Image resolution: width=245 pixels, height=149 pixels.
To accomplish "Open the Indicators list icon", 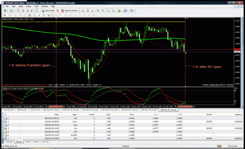I will [119, 11].
